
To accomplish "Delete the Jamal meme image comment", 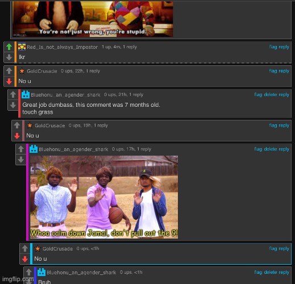I will pyautogui.click(x=271, y=149).
